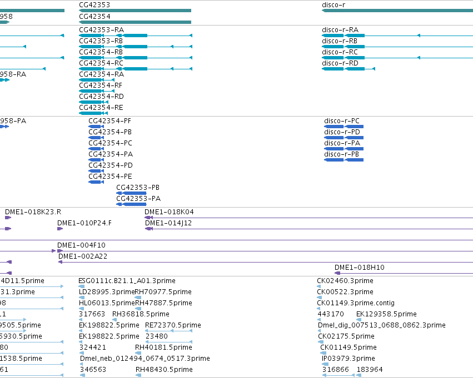The image size is (473, 378).
Task: Click the CG42353 gene label
Action: [x=94, y=5]
